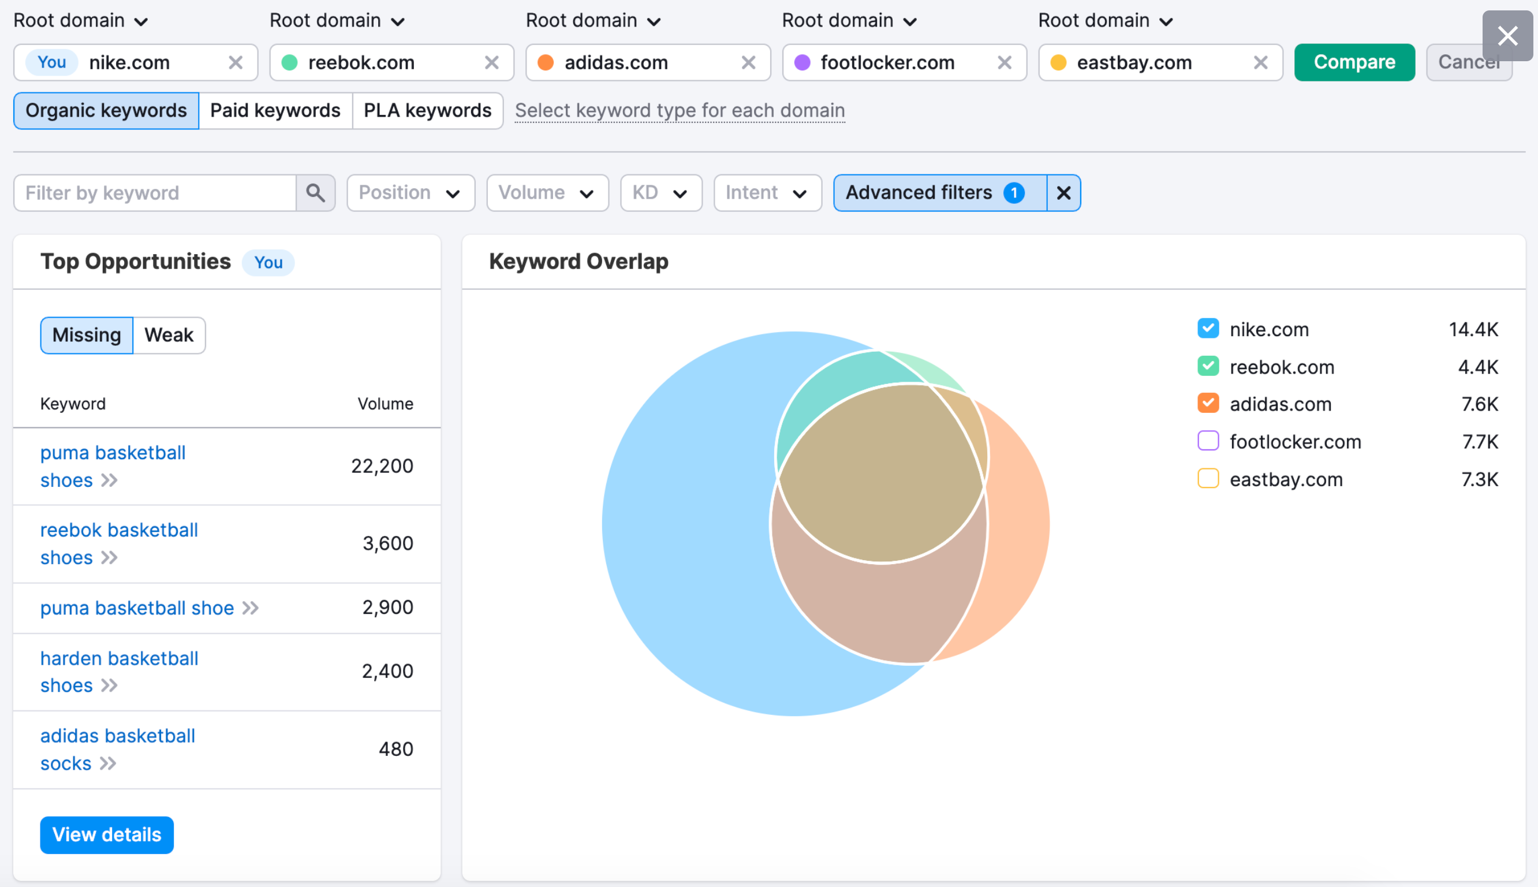1538x887 pixels.
Task: Select the Organic keywords tab
Action: coord(106,110)
